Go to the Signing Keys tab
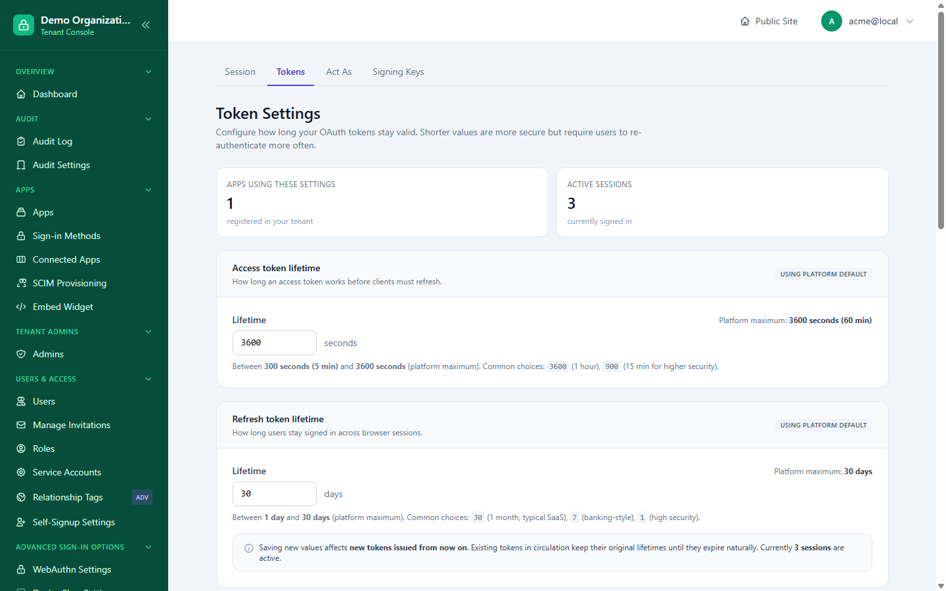The width and height of the screenshot is (946, 591). point(398,72)
